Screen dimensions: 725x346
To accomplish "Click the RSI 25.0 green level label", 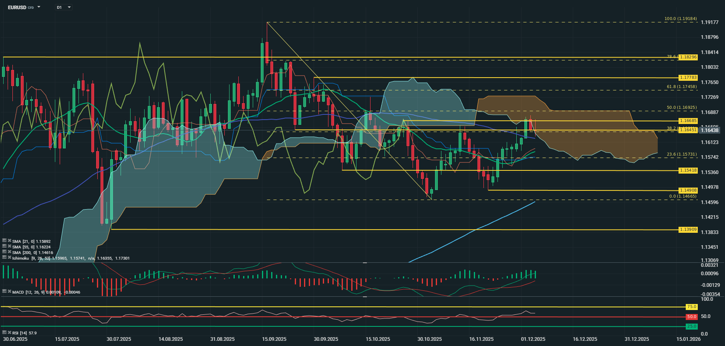I will pyautogui.click(x=691, y=326).
